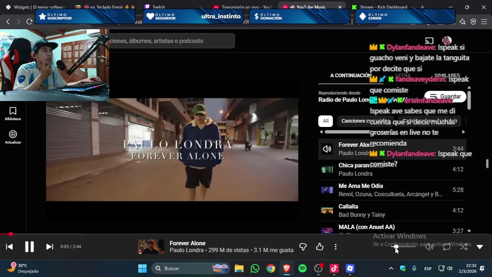Screen dimensions: 492x277
Task: Play MALA (con Anuel AA) in queue
Action: pyautogui.click(x=392, y=228)
